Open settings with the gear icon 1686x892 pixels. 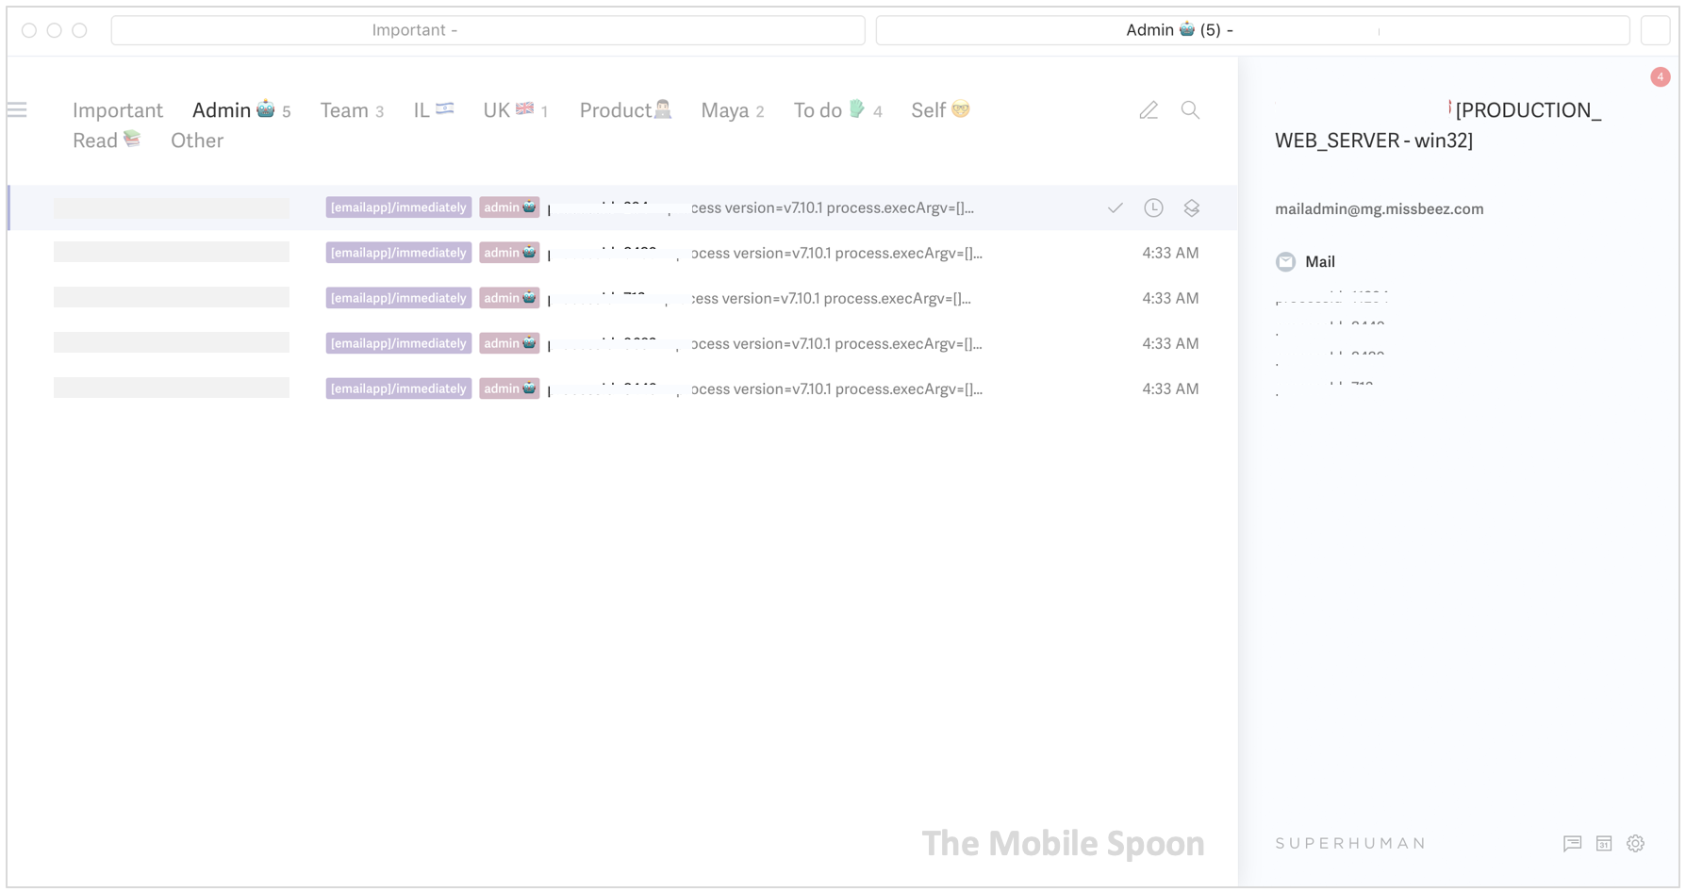[1636, 843]
